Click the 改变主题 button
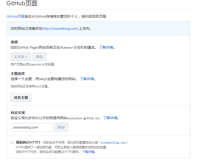213x165 pixels. point(21,97)
